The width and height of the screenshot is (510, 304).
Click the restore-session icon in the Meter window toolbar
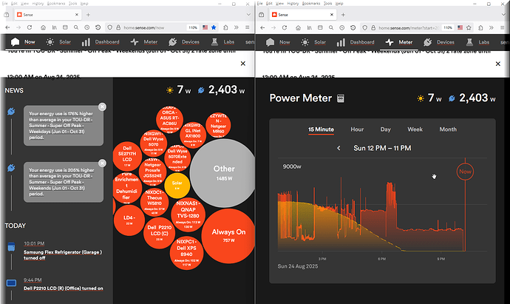(353, 28)
